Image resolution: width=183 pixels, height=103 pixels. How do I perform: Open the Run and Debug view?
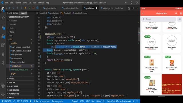(3, 36)
